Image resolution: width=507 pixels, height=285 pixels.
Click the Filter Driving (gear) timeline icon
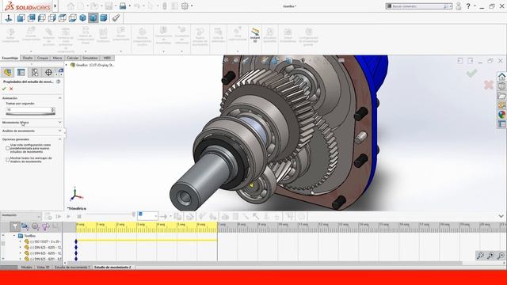[x=35, y=227]
